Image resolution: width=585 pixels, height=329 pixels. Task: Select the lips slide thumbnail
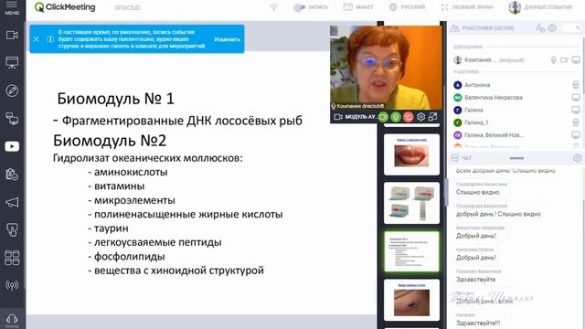tap(411, 154)
